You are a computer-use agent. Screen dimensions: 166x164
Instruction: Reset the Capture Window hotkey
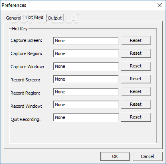pyautogui.click(x=136, y=66)
